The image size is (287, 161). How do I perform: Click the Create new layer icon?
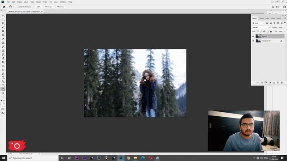(278, 83)
